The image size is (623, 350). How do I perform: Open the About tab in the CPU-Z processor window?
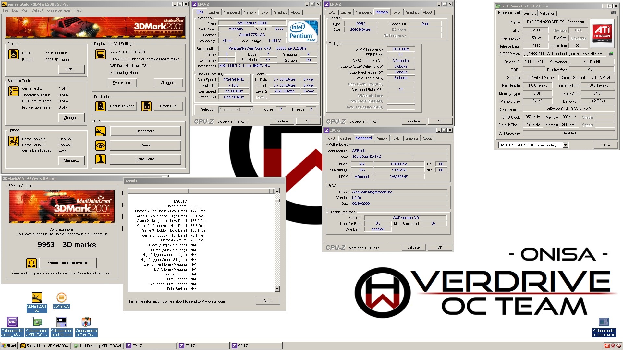pyautogui.click(x=295, y=12)
